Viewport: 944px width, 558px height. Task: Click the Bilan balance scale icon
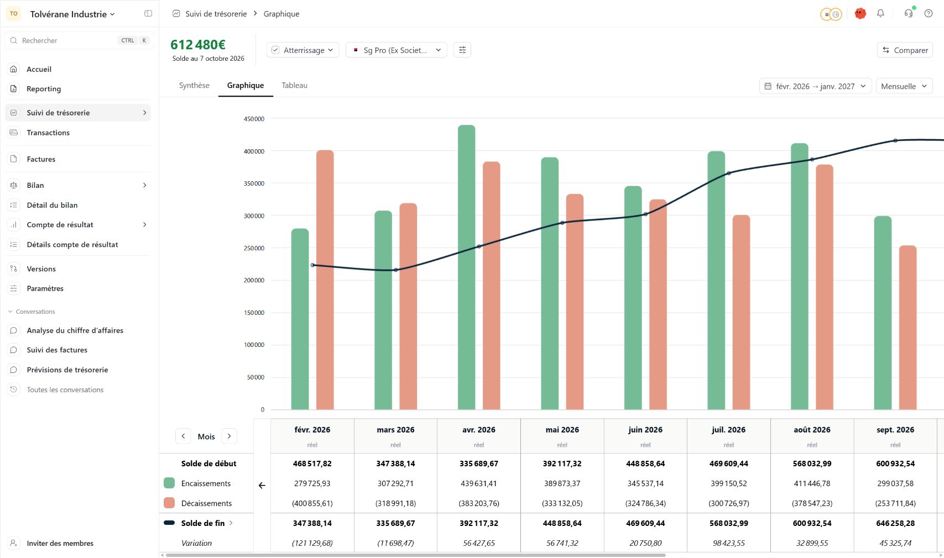click(x=14, y=185)
